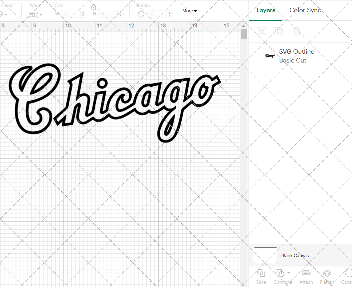Image resolution: width=352 pixels, height=287 pixels.
Task: Click the Group layers icon
Action: (x=262, y=31)
